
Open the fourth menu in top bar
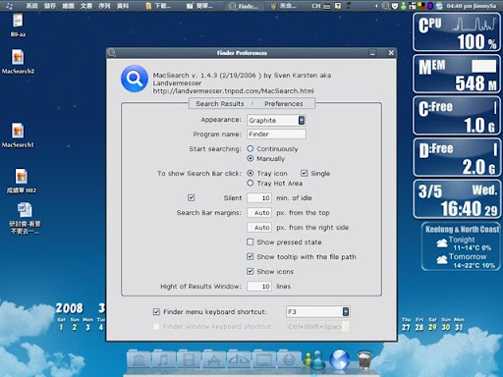[86, 6]
